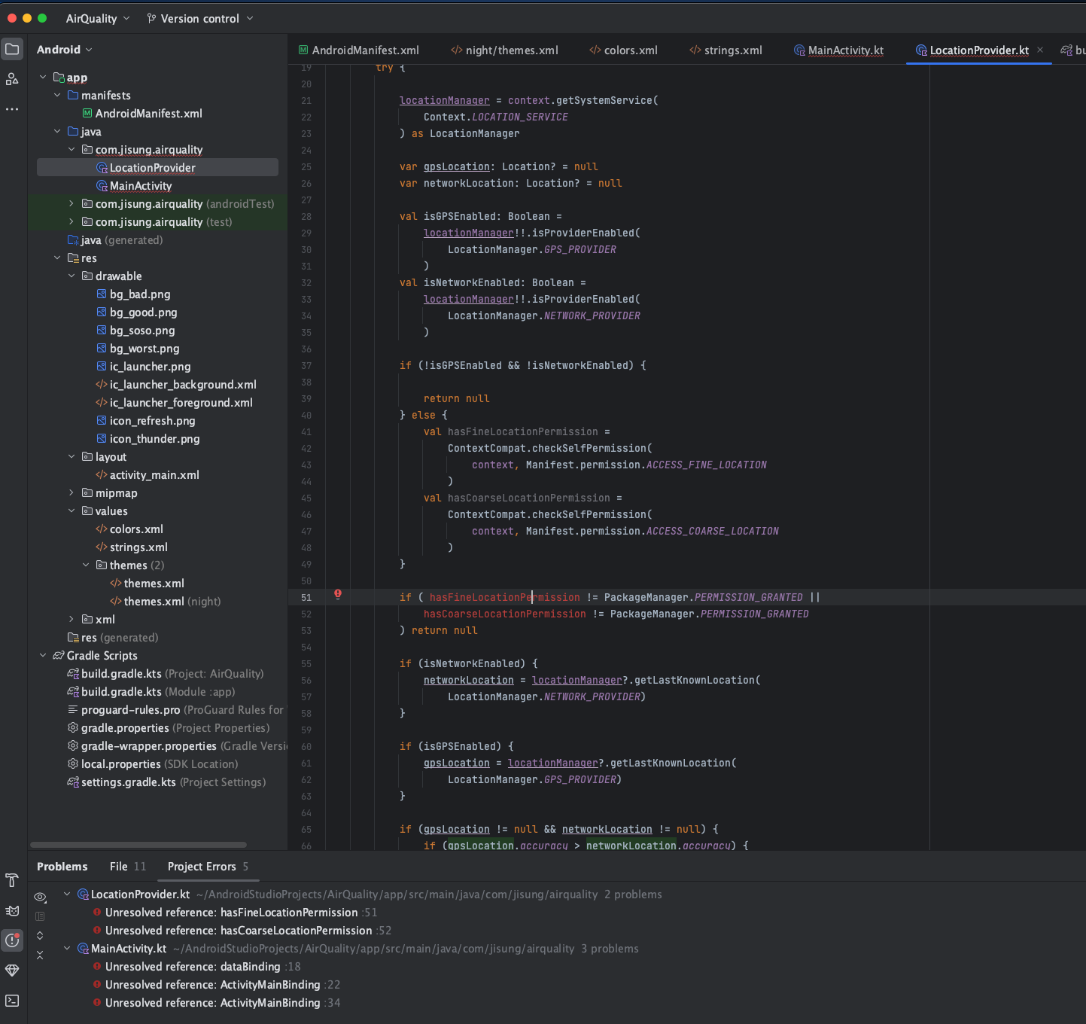Screen dimensions: 1086x1024
Task: Select the MainActivity class in the tree
Action: 141,186
